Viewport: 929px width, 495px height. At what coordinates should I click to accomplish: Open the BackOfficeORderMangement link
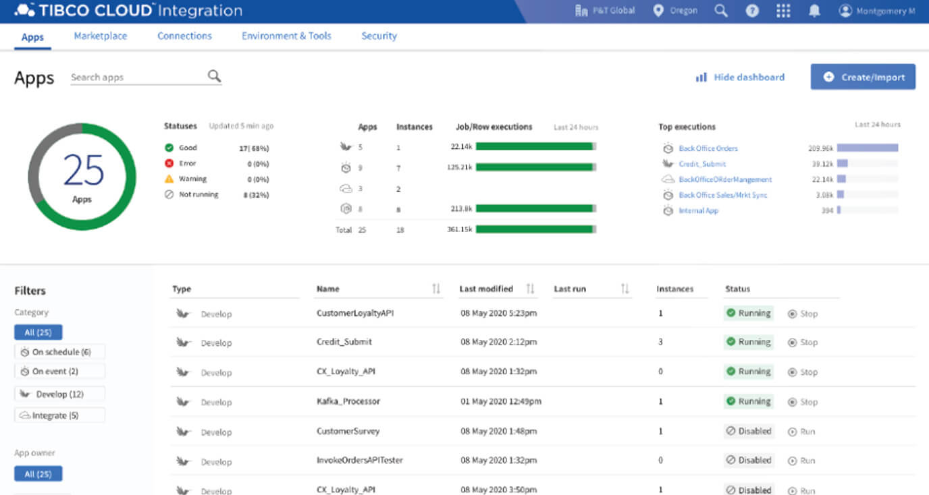(725, 179)
